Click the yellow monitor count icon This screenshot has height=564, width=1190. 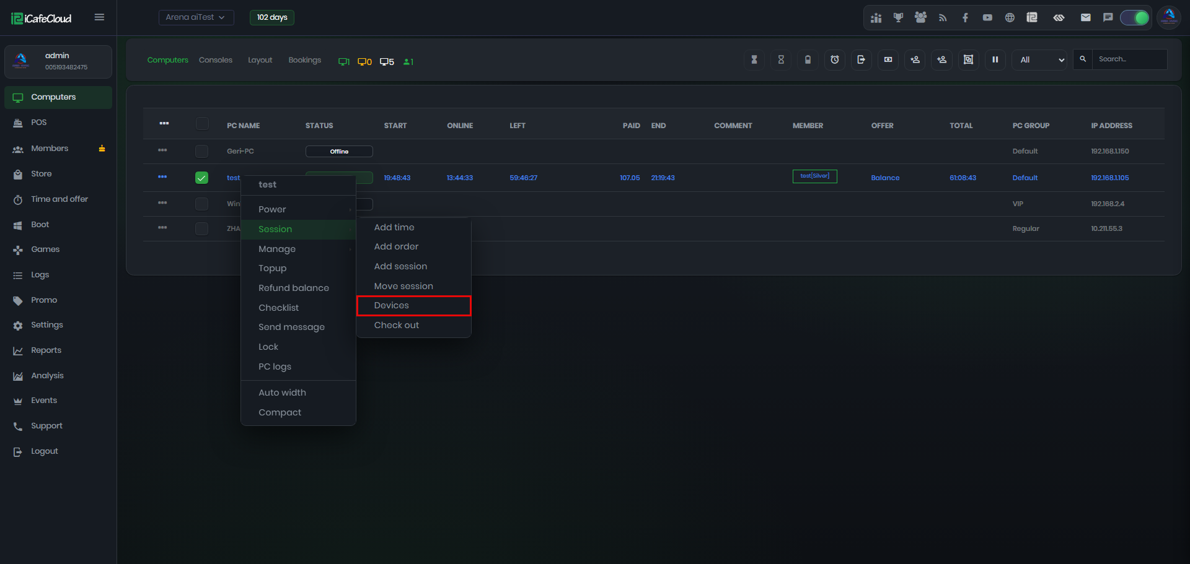364,62
